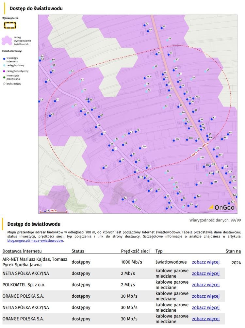Click the map marker labeled 26A
This screenshot has width=245, height=328.
[140, 148]
